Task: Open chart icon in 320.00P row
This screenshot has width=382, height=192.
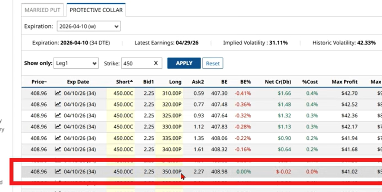Action: (58, 104)
